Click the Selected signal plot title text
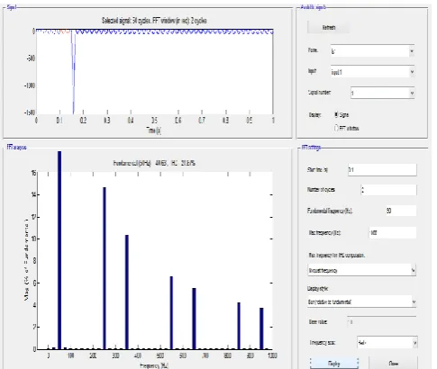This screenshot has width=437, height=369. [x=154, y=21]
